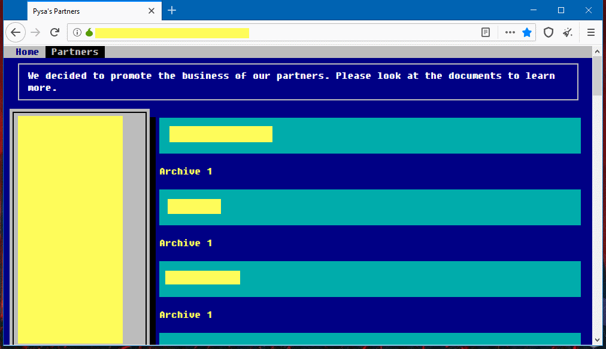The height and width of the screenshot is (349, 606).
Task: Open a new browser tab
Action: 172,10
